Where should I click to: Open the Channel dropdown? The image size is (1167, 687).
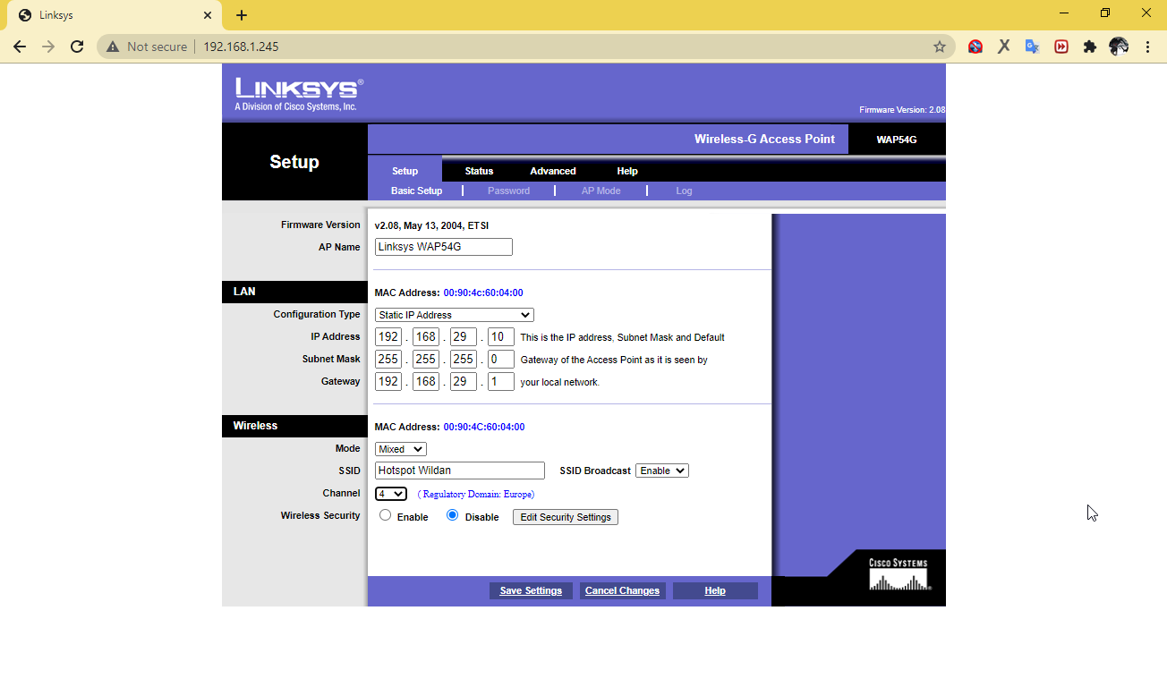tap(391, 494)
